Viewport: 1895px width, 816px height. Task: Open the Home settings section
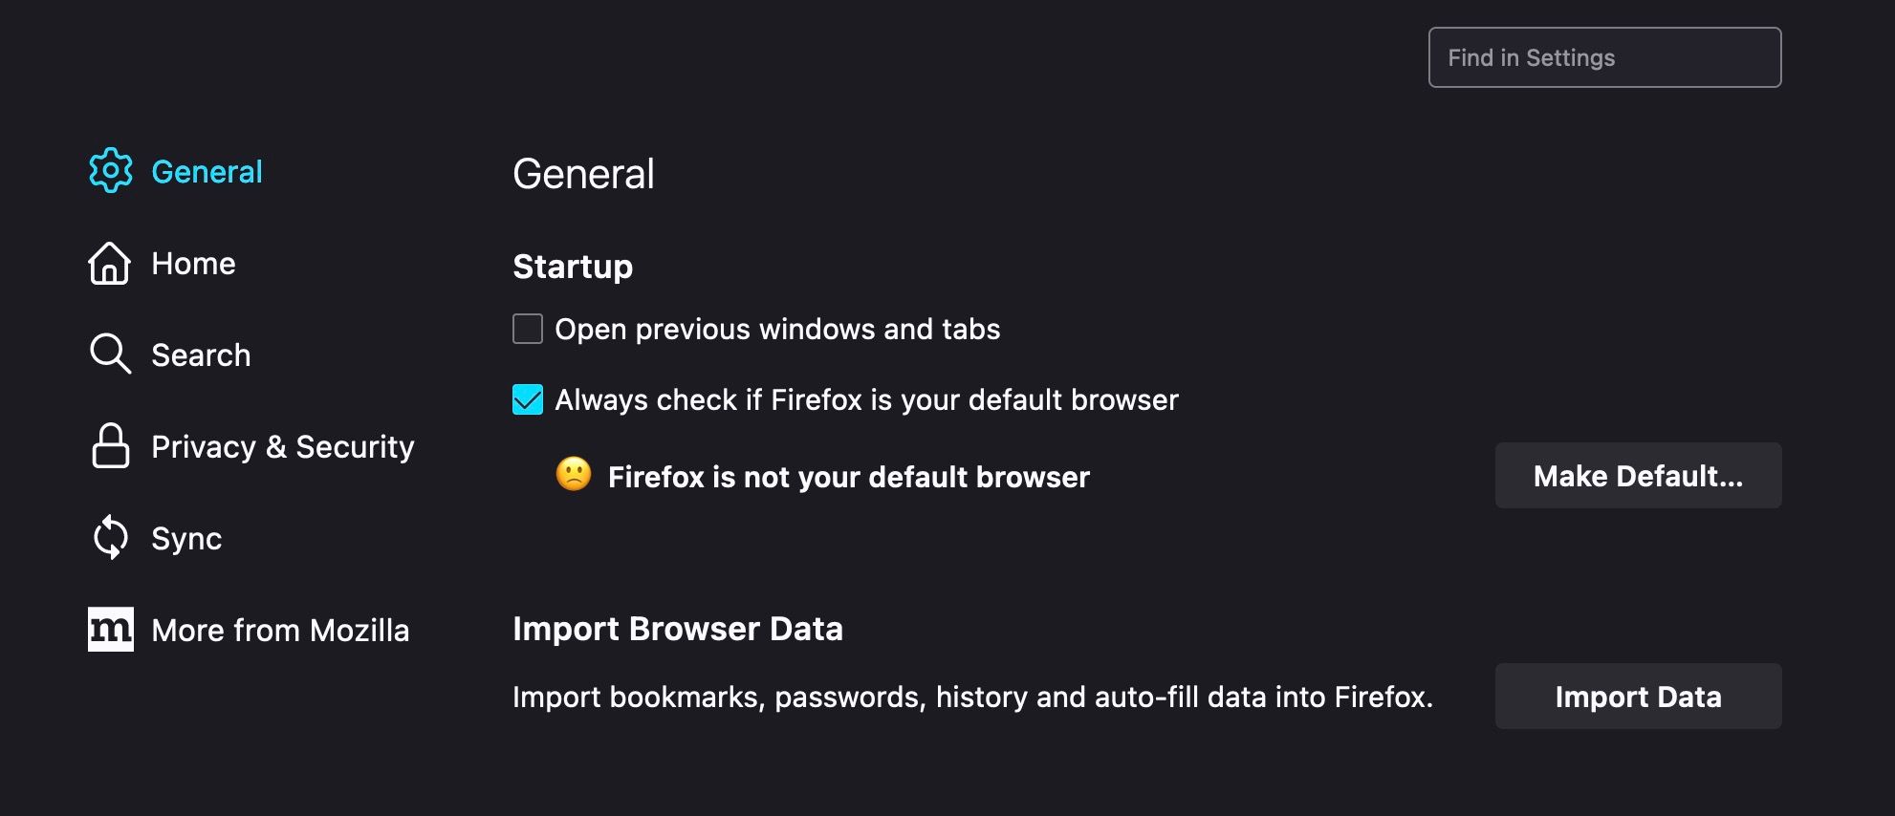point(193,264)
